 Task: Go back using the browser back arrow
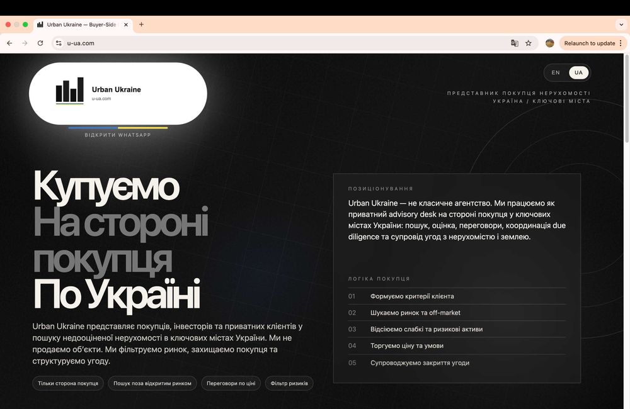pos(9,43)
